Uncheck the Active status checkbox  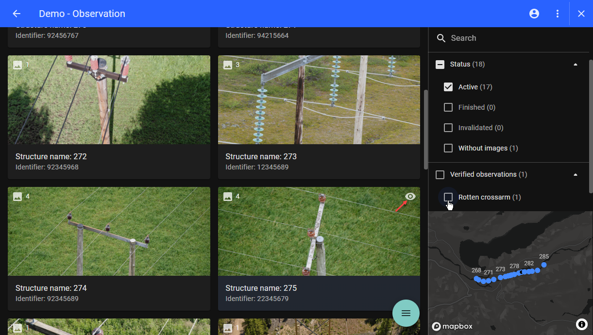(448, 87)
